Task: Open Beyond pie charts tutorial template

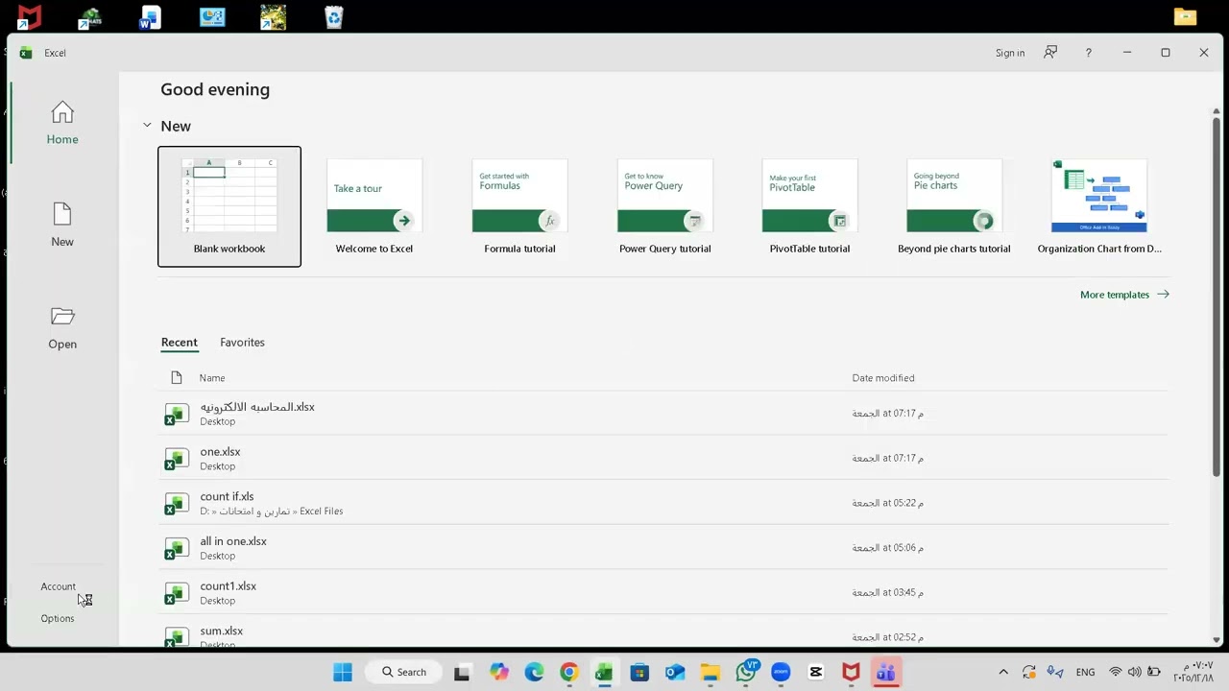Action: pos(954,206)
